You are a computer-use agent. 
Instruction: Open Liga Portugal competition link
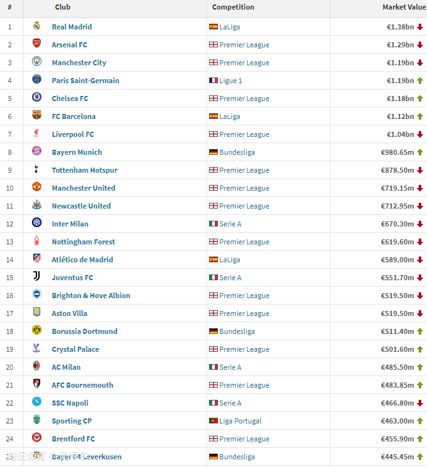pos(240,421)
